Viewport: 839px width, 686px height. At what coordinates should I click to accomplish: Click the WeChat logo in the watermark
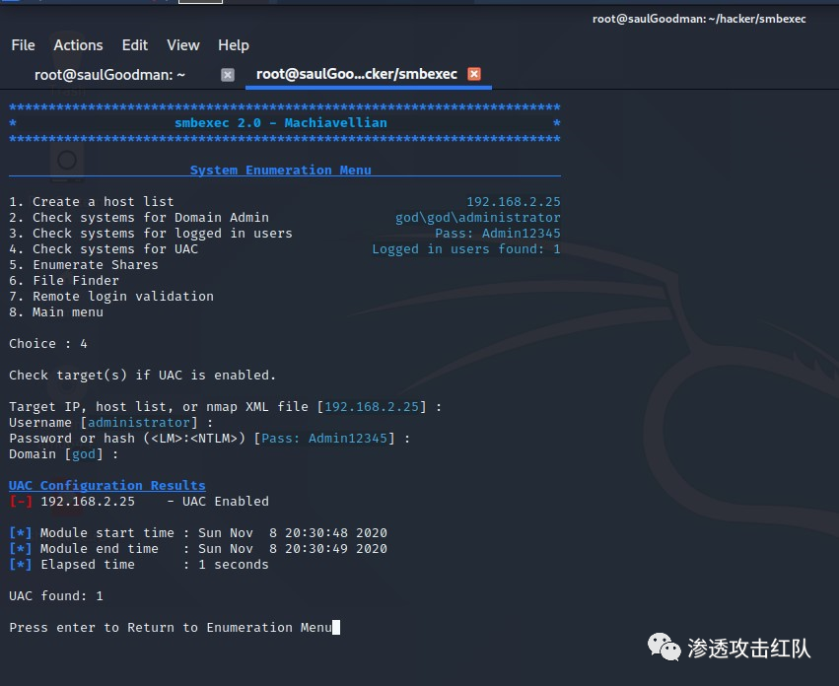click(663, 647)
